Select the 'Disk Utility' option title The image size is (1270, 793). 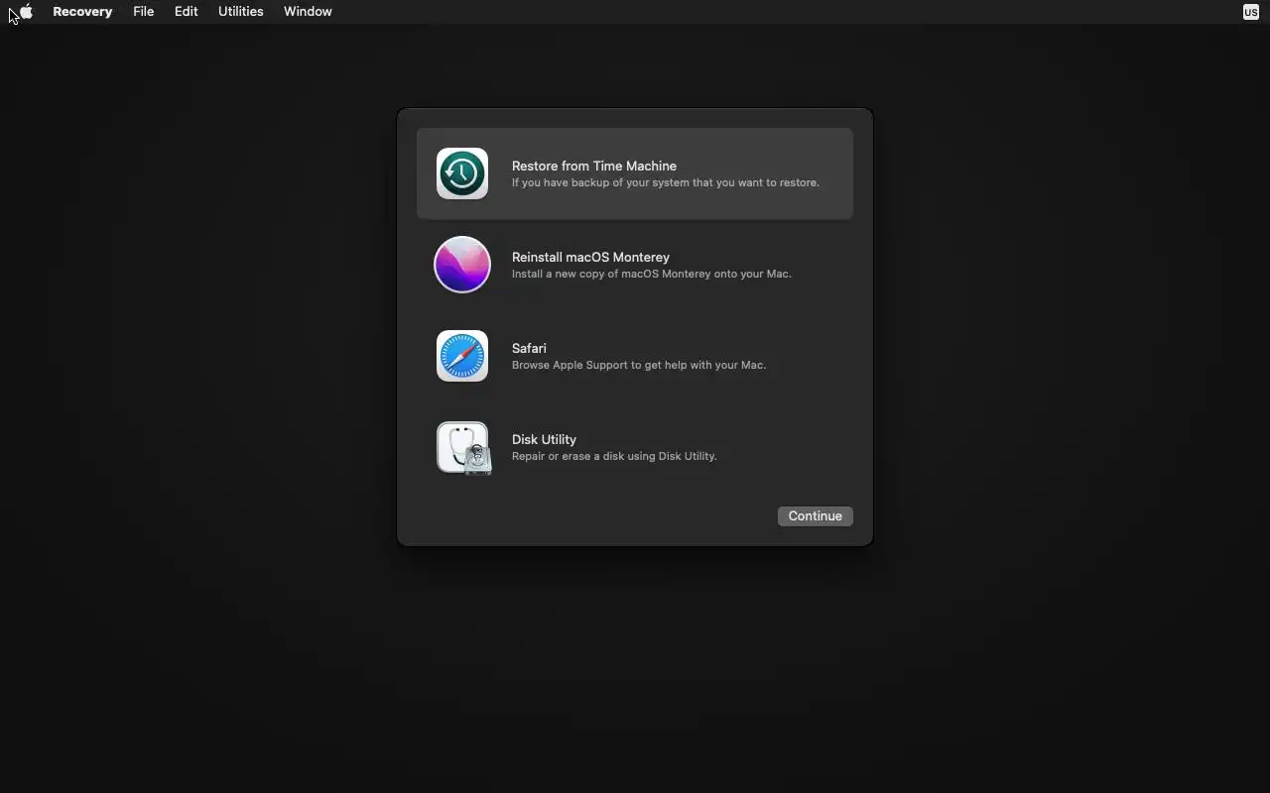[544, 439]
